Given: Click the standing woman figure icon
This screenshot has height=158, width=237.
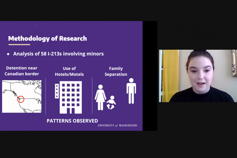Looking at the screenshot, I should [100, 97].
